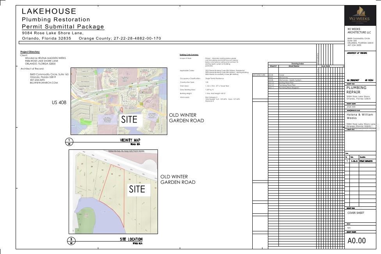Click the Site Location number 2 callout circle

[x=71, y=240]
